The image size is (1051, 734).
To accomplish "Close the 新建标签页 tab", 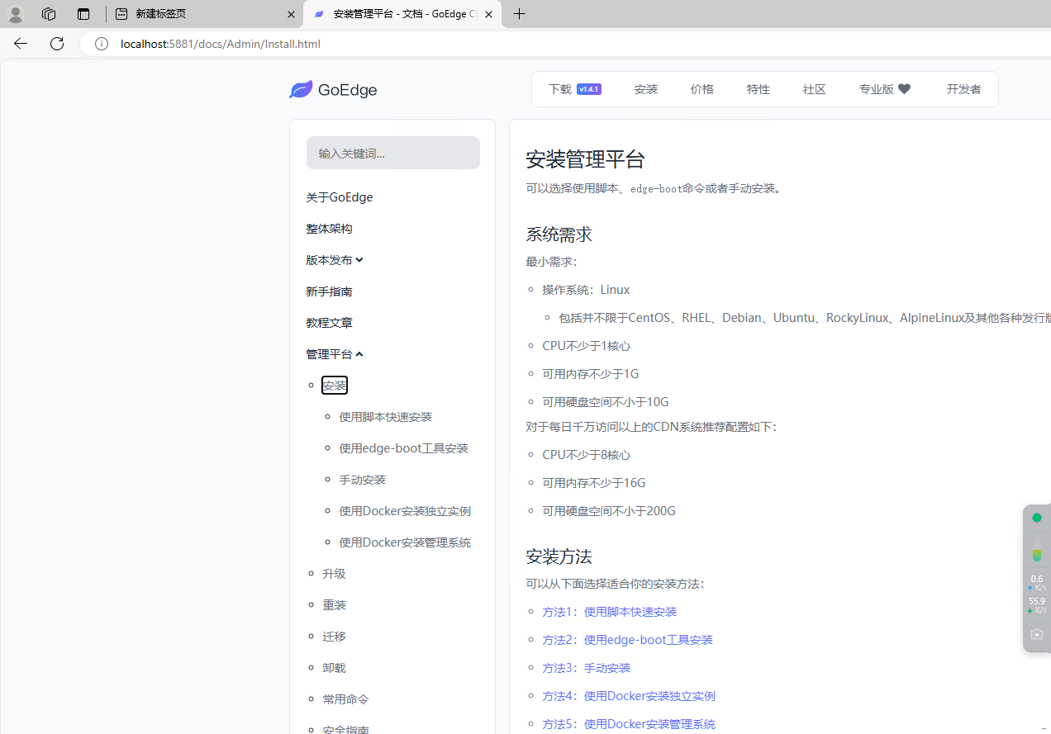I will pyautogui.click(x=291, y=14).
